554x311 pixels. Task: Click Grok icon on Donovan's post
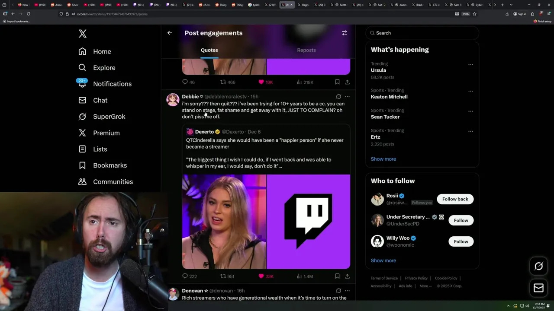338,291
